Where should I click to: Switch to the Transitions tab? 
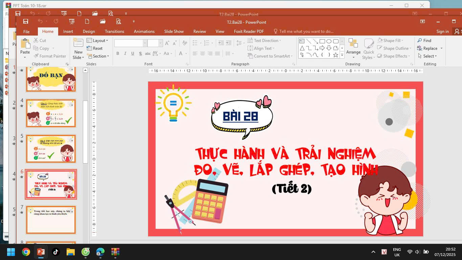[114, 31]
